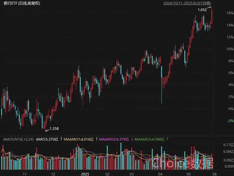Screen dimensions: 234x176
Task: Click the 1.358 low price label
Action: (54, 129)
